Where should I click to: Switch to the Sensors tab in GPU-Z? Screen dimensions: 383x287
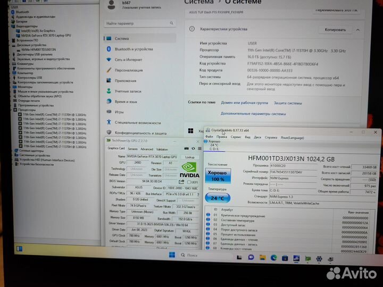point(132,149)
